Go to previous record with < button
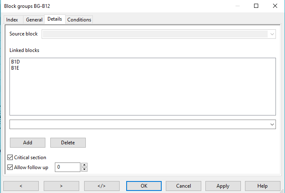This screenshot has width=285, height=193. tap(21, 186)
